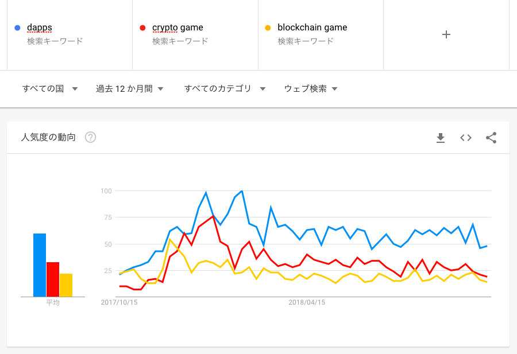Click the red average bar
The height and width of the screenshot is (354, 517).
pyautogui.click(x=53, y=279)
